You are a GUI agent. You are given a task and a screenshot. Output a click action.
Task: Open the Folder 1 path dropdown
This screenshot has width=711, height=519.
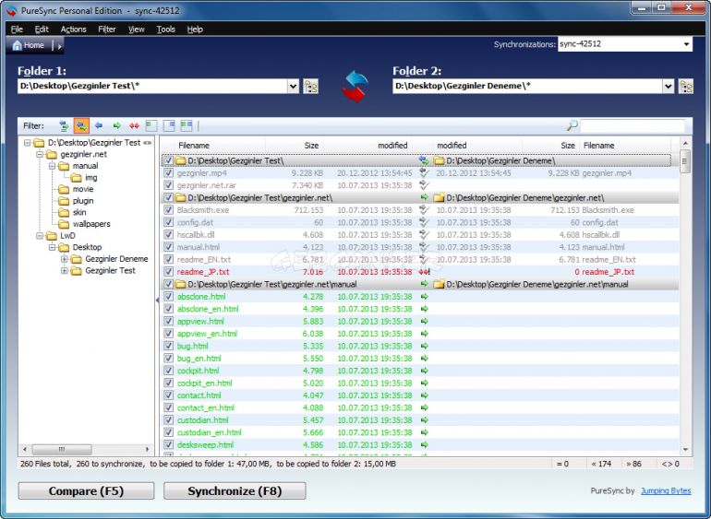[294, 86]
